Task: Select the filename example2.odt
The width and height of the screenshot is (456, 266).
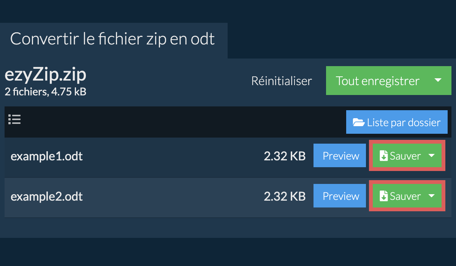Action: [47, 196]
